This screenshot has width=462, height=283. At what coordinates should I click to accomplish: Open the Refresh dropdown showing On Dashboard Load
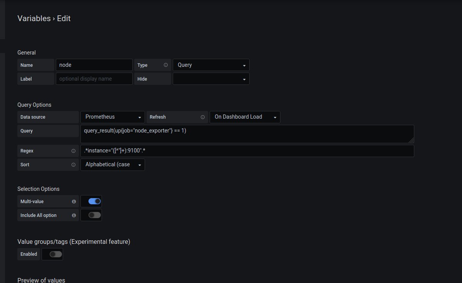(x=245, y=117)
